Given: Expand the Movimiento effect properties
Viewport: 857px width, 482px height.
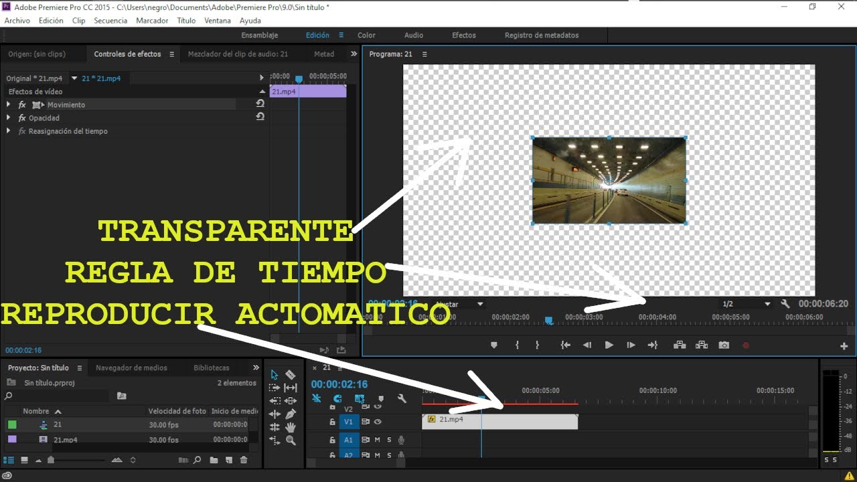Looking at the screenshot, I should (9, 104).
